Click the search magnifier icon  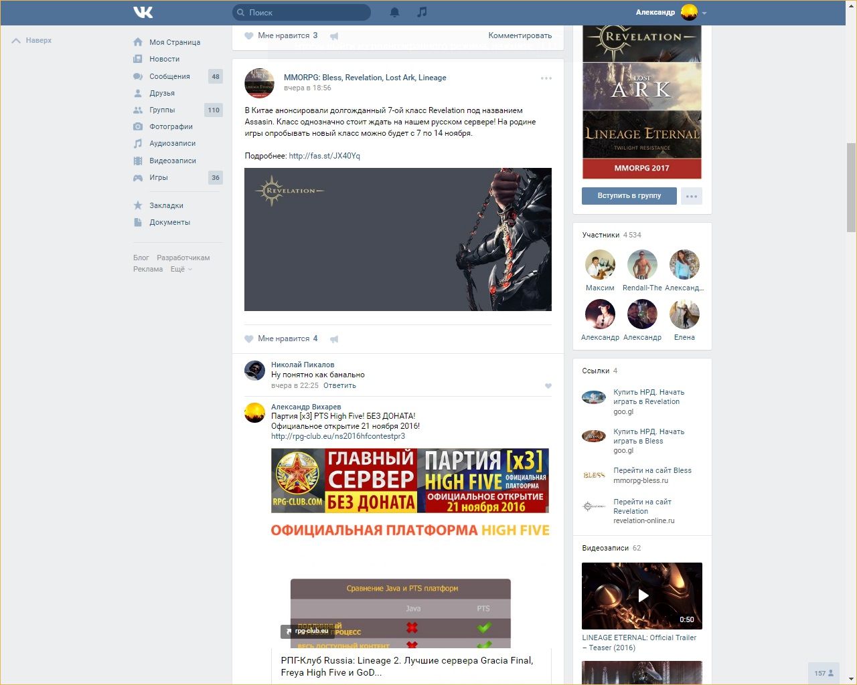point(241,12)
